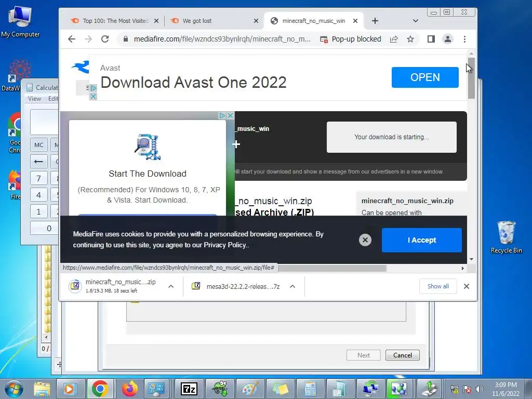Accept cookies with I Accept

422,240
